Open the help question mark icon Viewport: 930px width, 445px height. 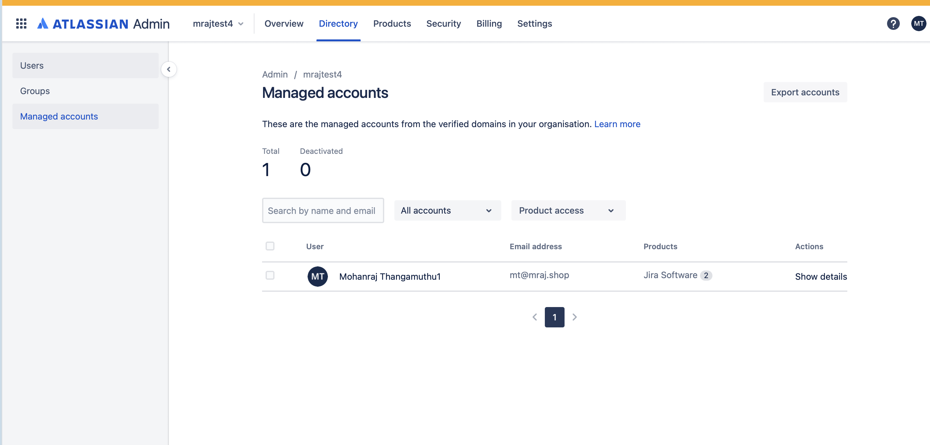point(893,23)
